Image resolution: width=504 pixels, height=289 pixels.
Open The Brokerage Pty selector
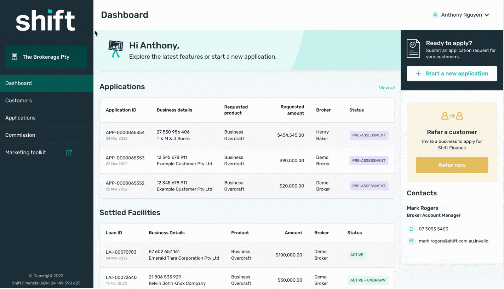coord(46,57)
